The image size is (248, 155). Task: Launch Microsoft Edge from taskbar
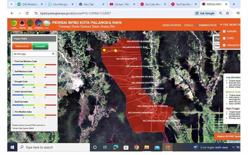tap(116, 147)
